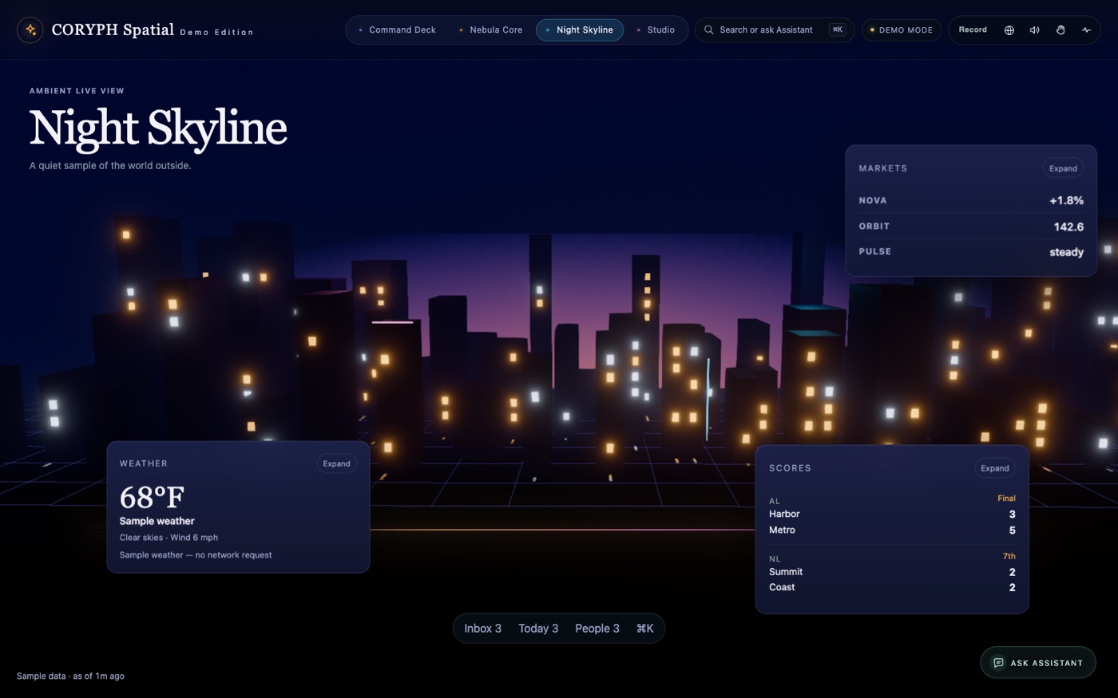The image size is (1118, 698).
Task: Click the Metro score row
Action: coord(892,530)
